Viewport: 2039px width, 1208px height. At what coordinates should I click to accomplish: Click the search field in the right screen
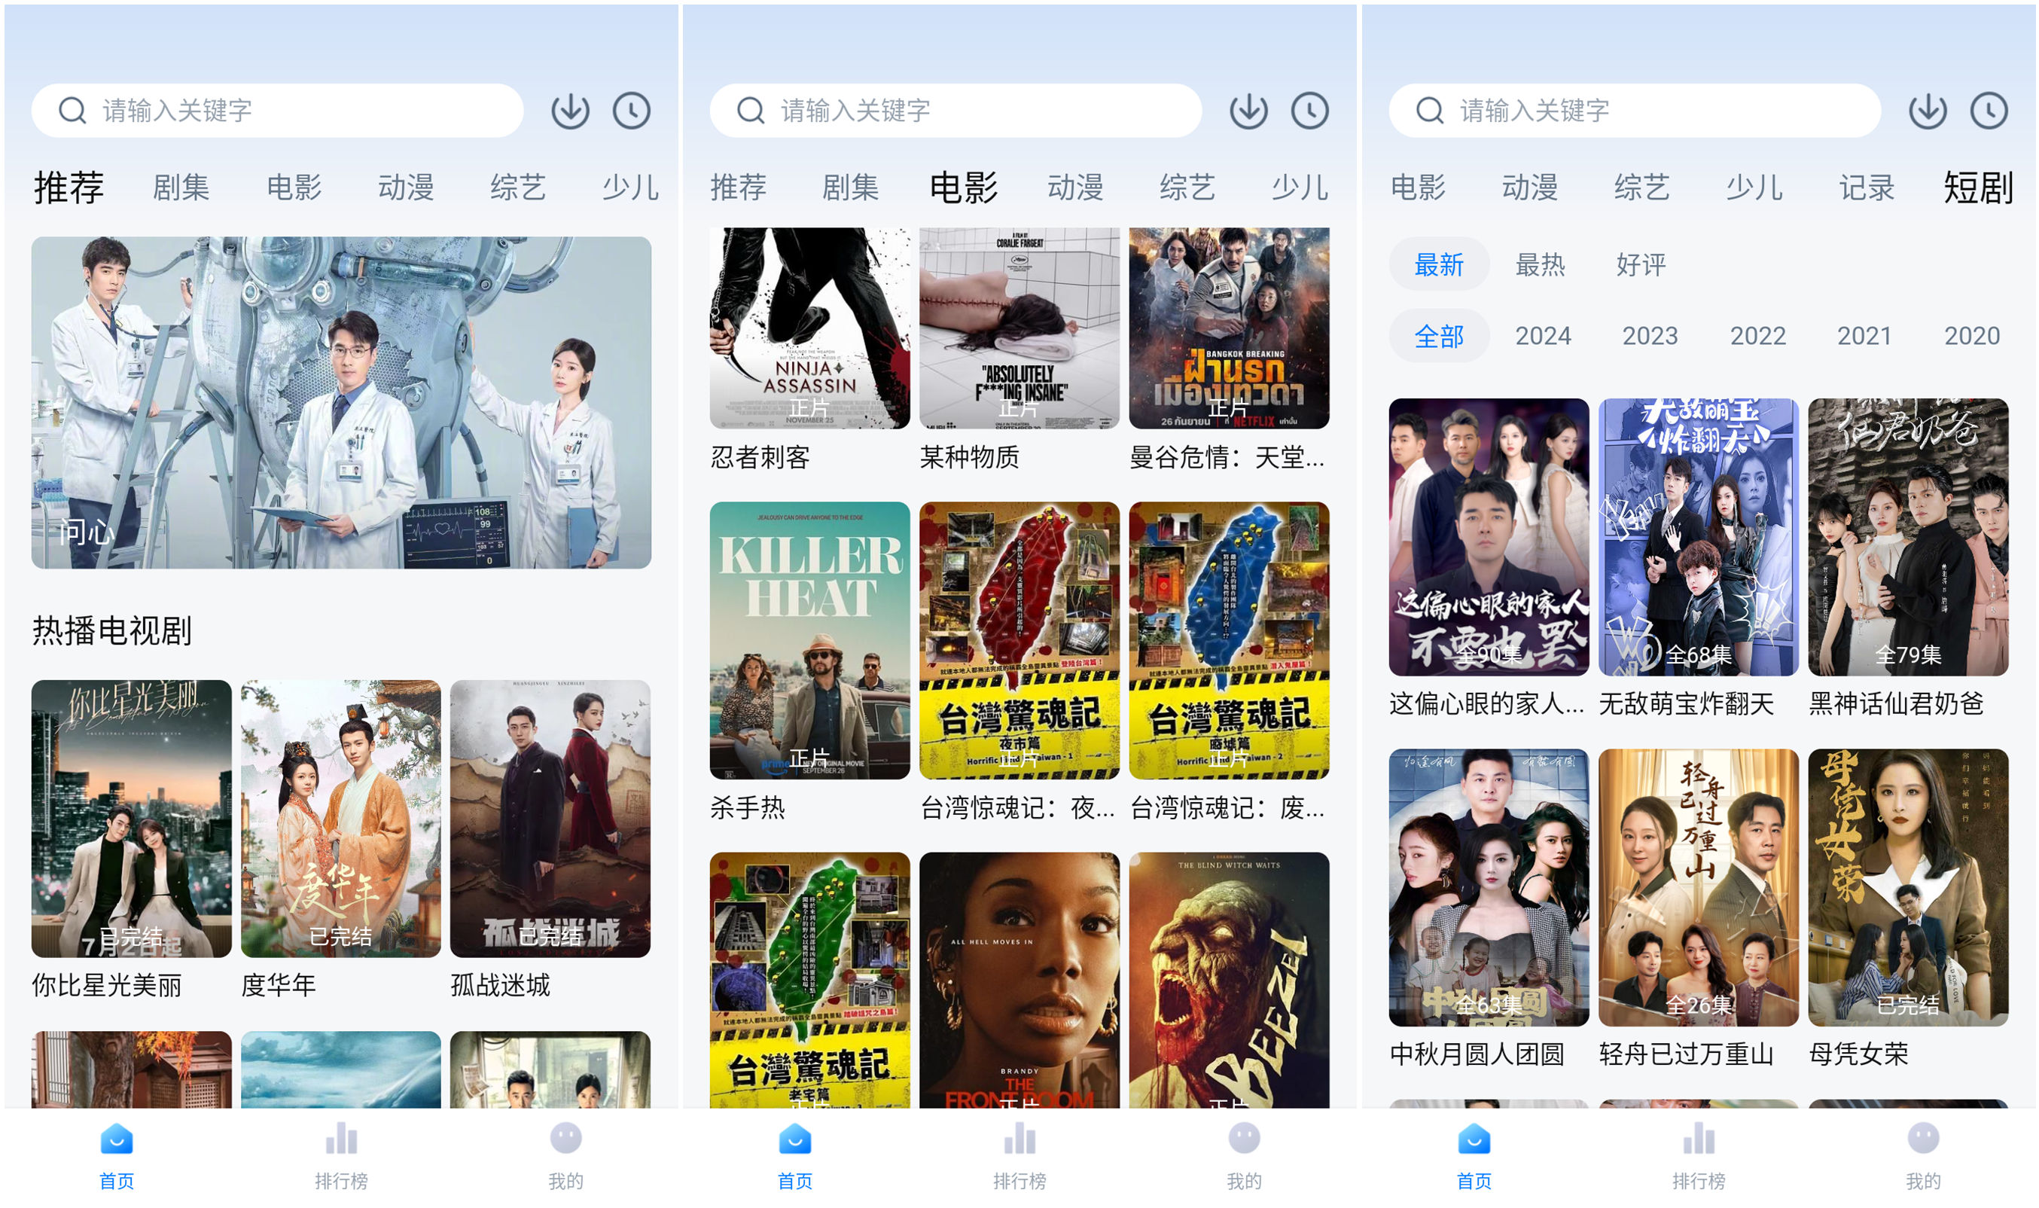(x=1635, y=111)
